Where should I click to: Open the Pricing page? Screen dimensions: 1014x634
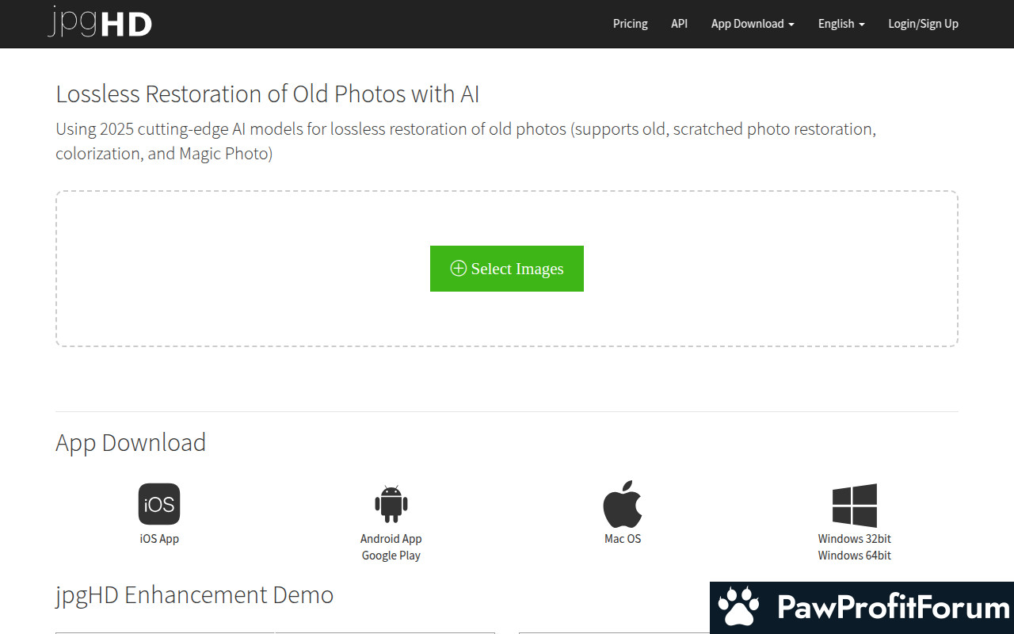(x=630, y=24)
